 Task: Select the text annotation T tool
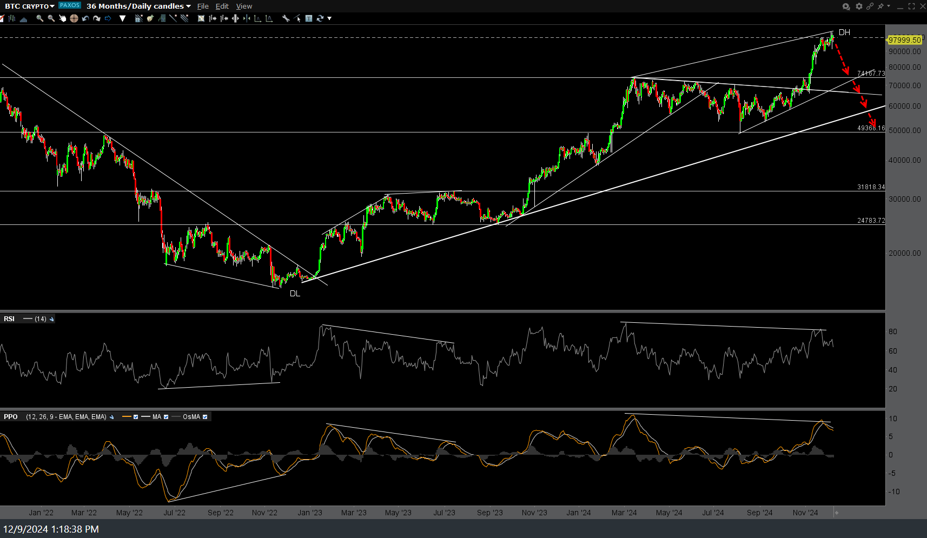click(309, 18)
